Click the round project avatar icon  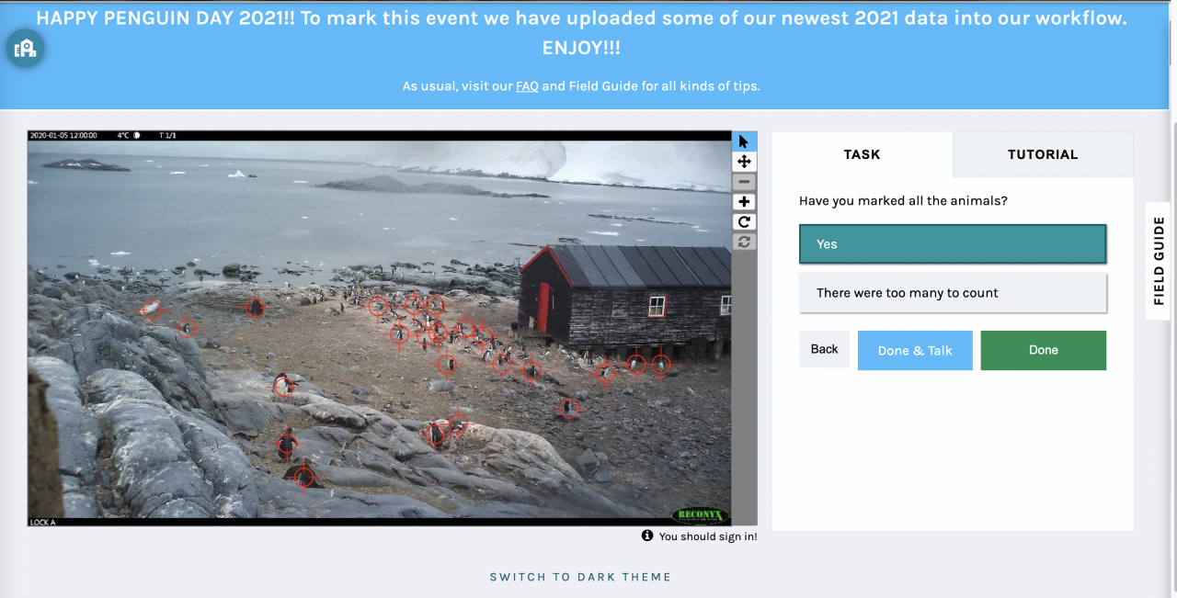(x=25, y=48)
